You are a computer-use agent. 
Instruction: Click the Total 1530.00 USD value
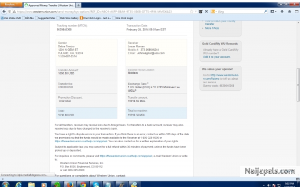click(66, 115)
